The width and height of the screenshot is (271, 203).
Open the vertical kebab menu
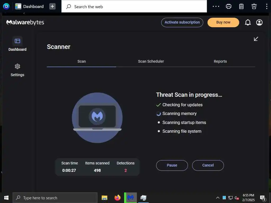(267, 6)
